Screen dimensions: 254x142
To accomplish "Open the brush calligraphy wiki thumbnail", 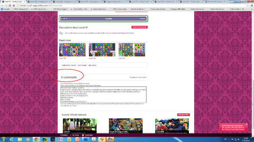I will click(80, 126).
